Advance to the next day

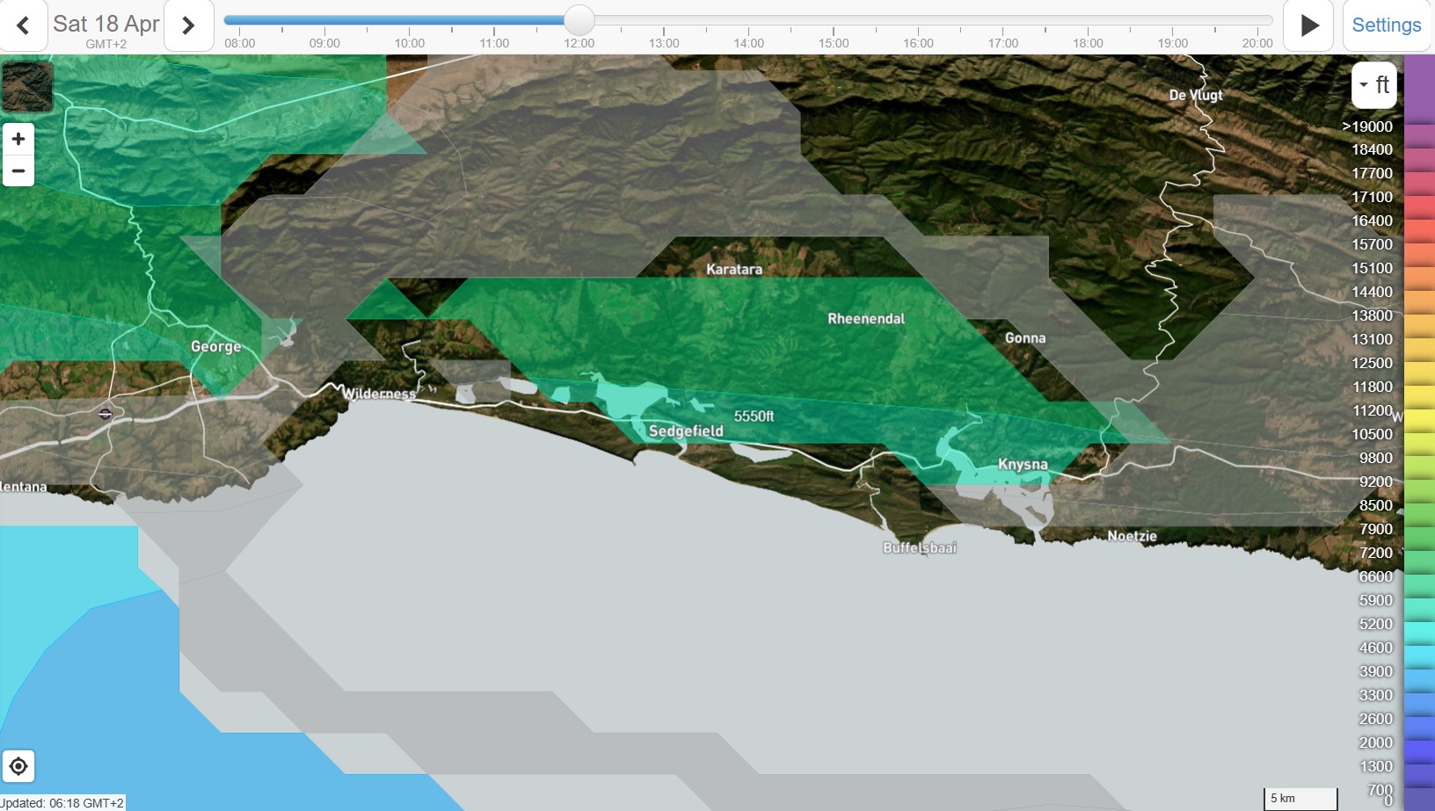188,25
